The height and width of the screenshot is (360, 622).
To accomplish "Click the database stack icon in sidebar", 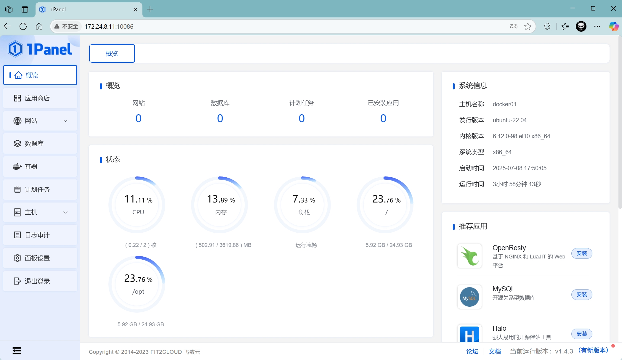I will tap(17, 144).
